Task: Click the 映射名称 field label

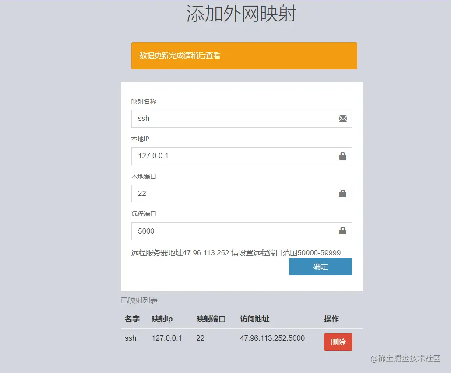Action: 144,101
